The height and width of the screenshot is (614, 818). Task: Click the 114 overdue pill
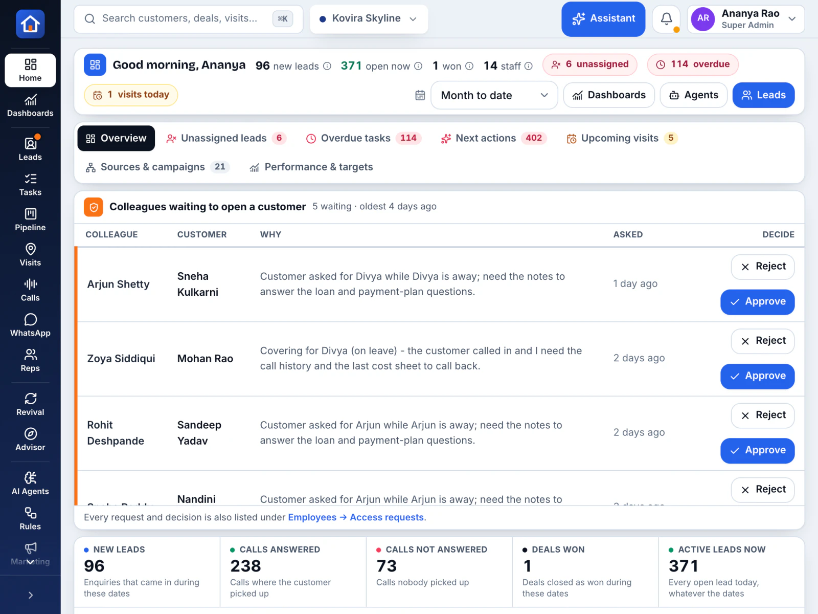pyautogui.click(x=693, y=64)
